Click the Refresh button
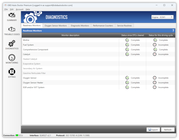This screenshot has width=179, height=140. click(168, 130)
